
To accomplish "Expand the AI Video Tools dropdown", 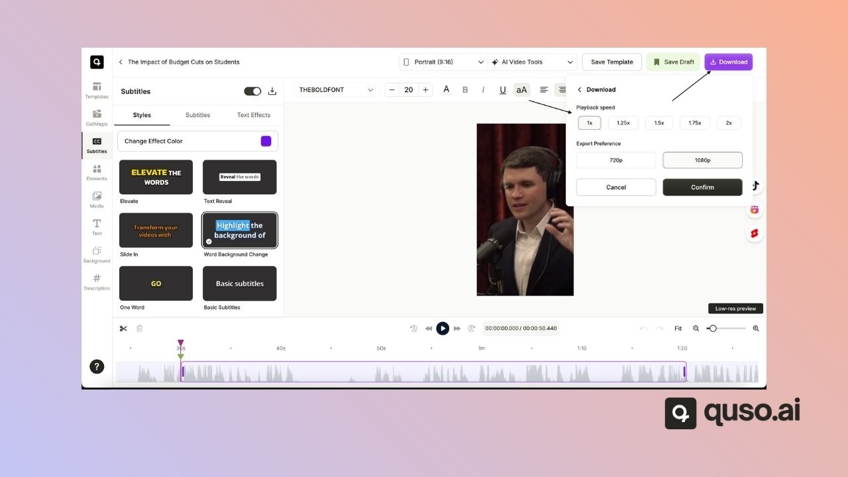I will pyautogui.click(x=533, y=62).
